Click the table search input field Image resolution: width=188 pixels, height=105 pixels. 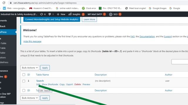point(180,62)
